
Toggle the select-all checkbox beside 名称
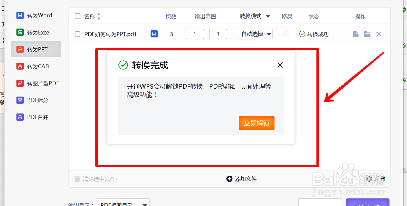[77, 16]
